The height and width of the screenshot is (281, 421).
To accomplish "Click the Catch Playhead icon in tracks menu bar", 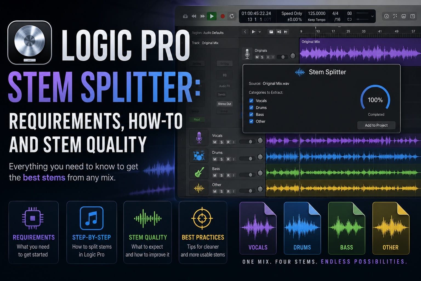I will (x=286, y=32).
